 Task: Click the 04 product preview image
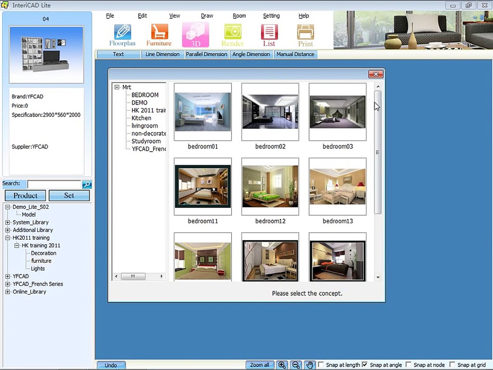coord(46,55)
